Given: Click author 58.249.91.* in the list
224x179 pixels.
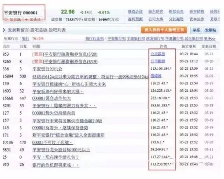Looking at the screenshot, I should tap(159, 150).
